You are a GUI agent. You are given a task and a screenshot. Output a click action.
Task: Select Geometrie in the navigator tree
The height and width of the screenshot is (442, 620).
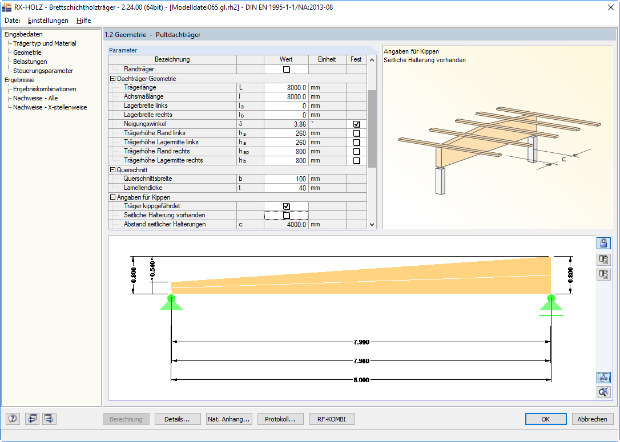(x=27, y=52)
